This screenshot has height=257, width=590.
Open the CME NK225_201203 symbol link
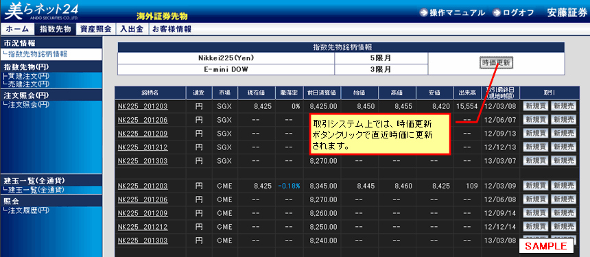[x=143, y=186]
